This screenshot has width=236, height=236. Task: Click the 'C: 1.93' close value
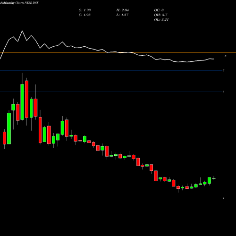[84, 15]
